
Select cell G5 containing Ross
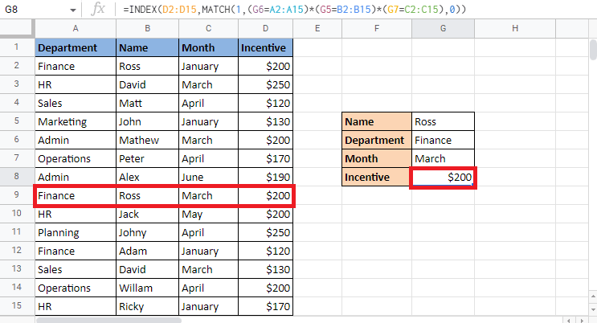click(x=443, y=121)
